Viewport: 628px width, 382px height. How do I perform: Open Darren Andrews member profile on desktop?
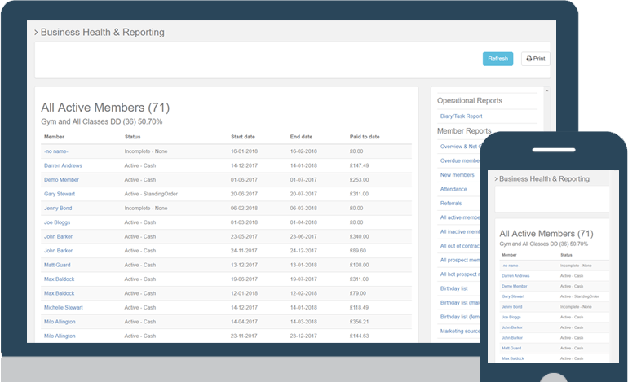point(63,165)
